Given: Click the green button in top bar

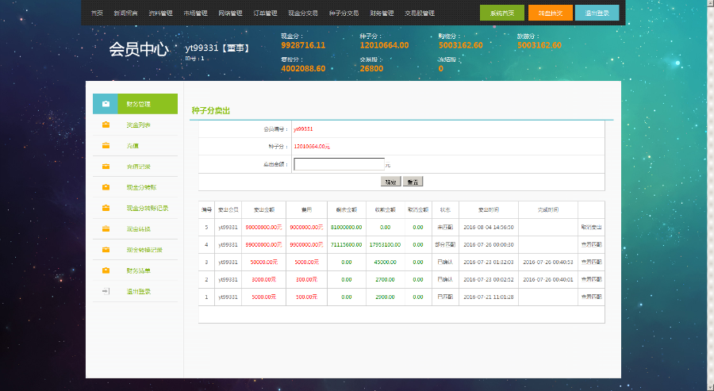Looking at the screenshot, I should (x=502, y=13).
